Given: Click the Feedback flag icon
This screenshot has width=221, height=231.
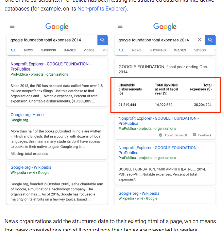Looking at the screenshot, I should (194, 135).
